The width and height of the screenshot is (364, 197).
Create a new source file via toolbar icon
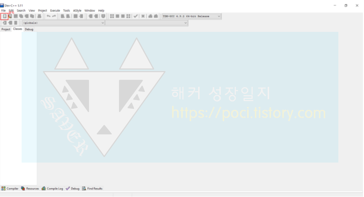coord(4,16)
